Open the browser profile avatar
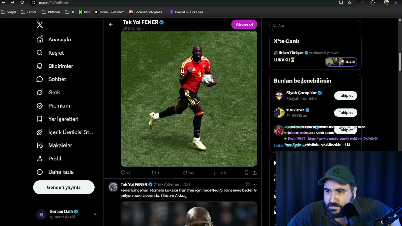Viewport: 402px width, 226px height. 386,3
